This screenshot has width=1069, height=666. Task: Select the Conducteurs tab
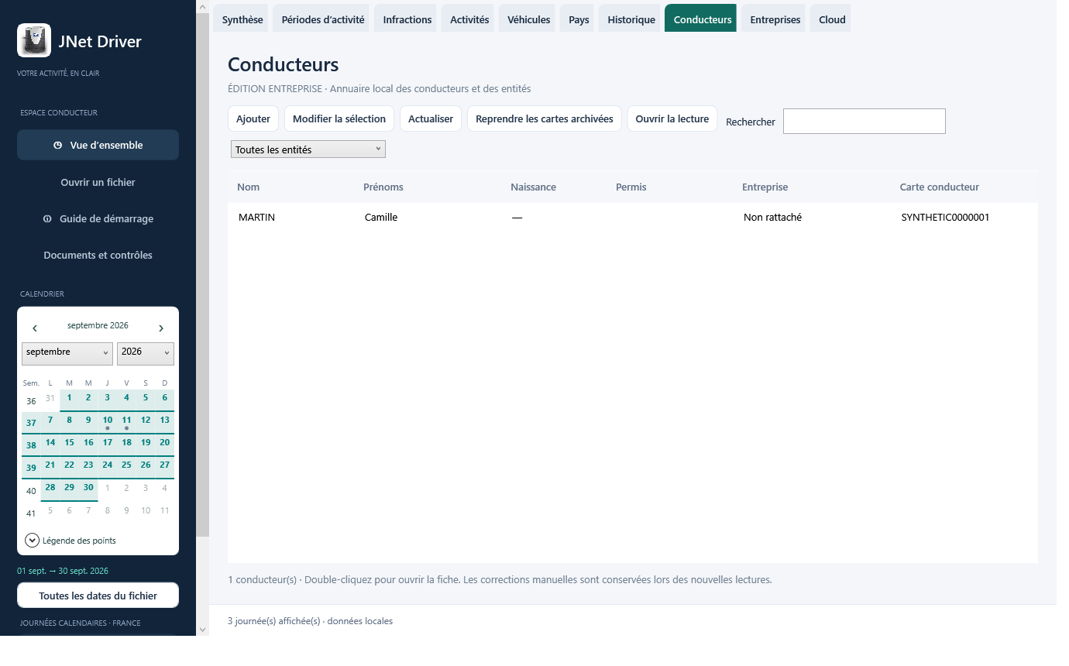(703, 19)
